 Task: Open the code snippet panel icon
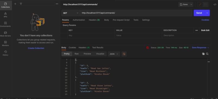tap(215, 4)
